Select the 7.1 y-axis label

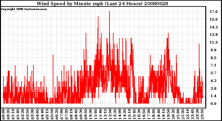click(x=214, y=65)
